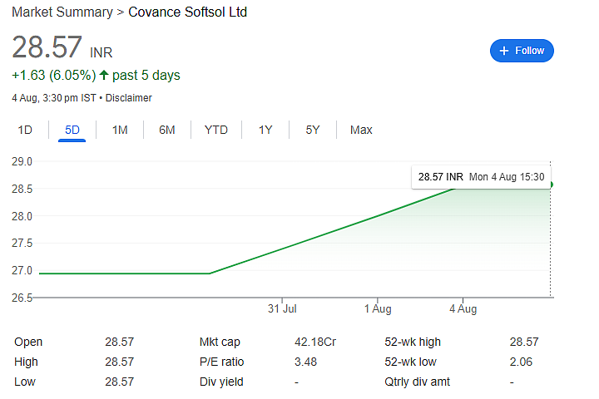Click the green up arrow icon
This screenshot has width=599, height=399.
(x=104, y=75)
